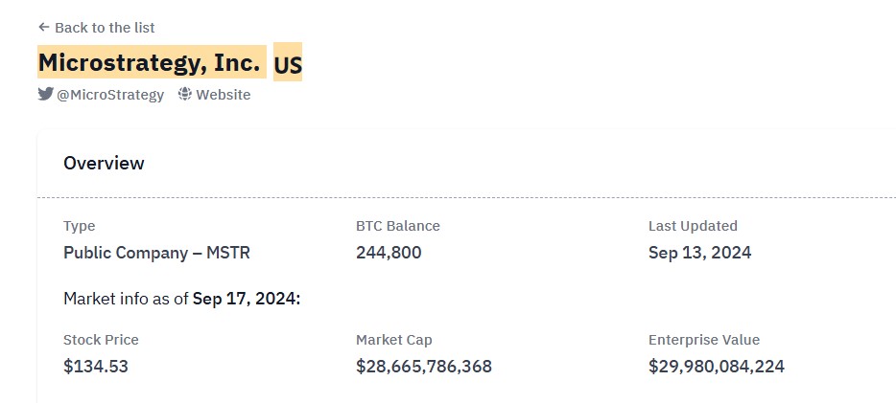Open the company Website link
Viewport: 896px width, 403px height.
pyautogui.click(x=223, y=95)
